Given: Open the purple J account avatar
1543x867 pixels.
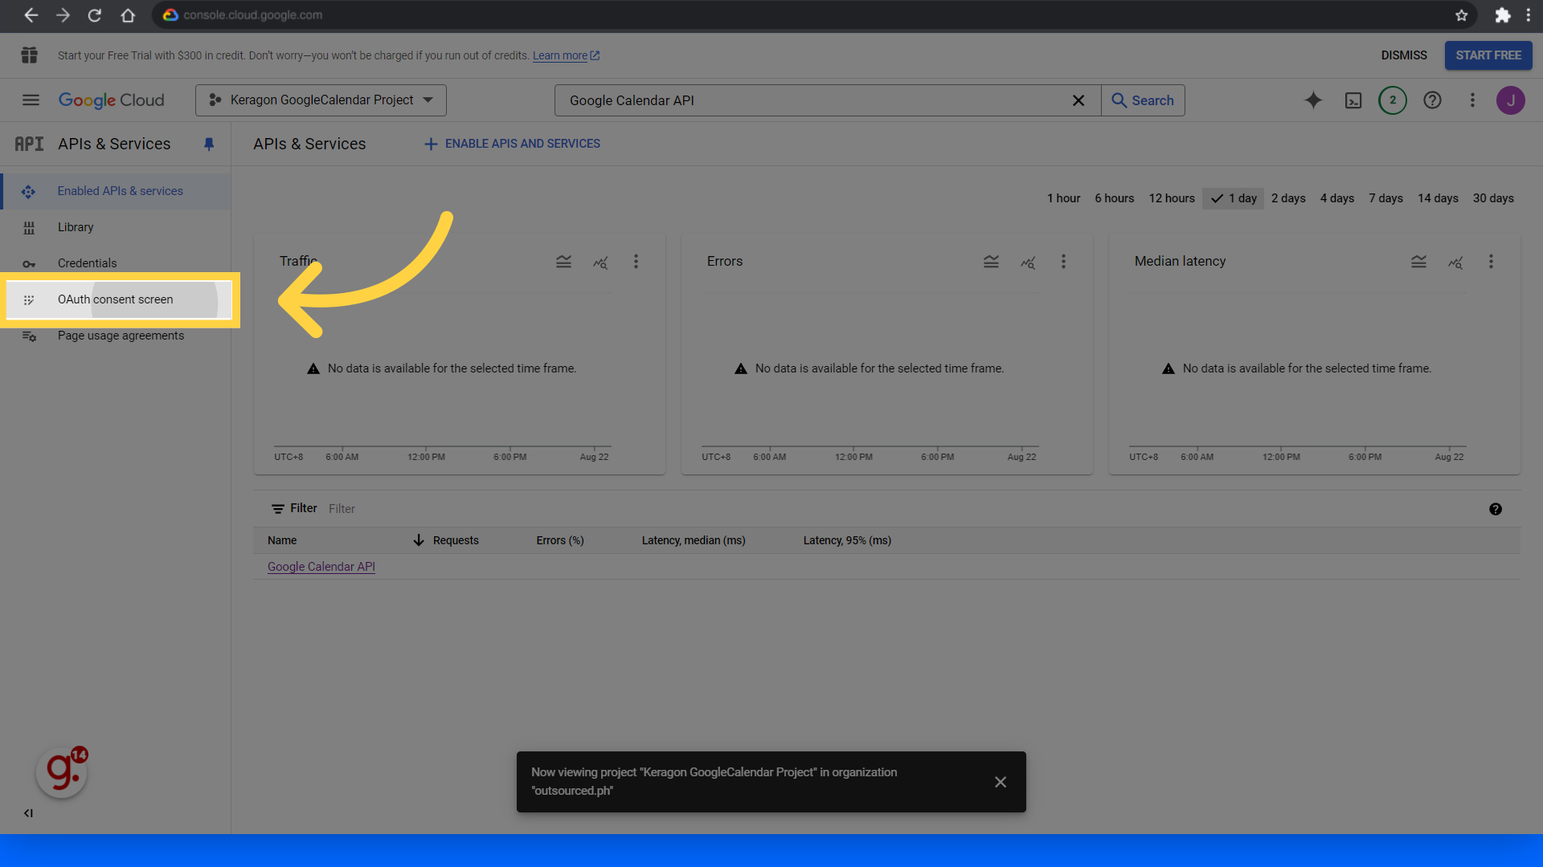Looking at the screenshot, I should tap(1511, 100).
